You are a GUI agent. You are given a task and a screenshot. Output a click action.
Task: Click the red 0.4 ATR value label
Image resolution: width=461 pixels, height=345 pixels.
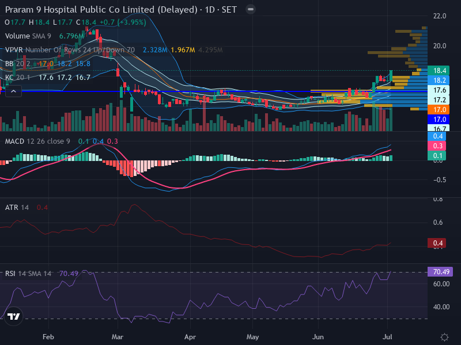click(x=437, y=243)
